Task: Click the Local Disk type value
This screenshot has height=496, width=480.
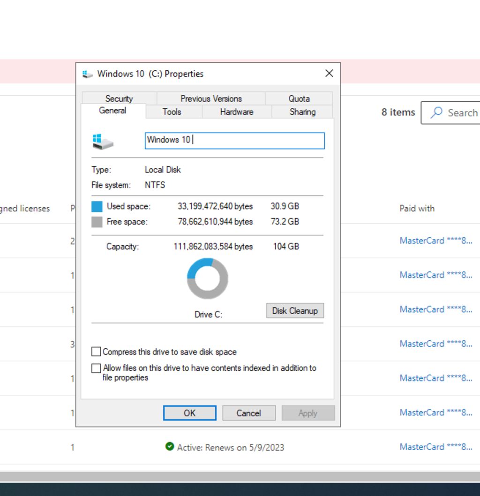Action: pos(163,170)
